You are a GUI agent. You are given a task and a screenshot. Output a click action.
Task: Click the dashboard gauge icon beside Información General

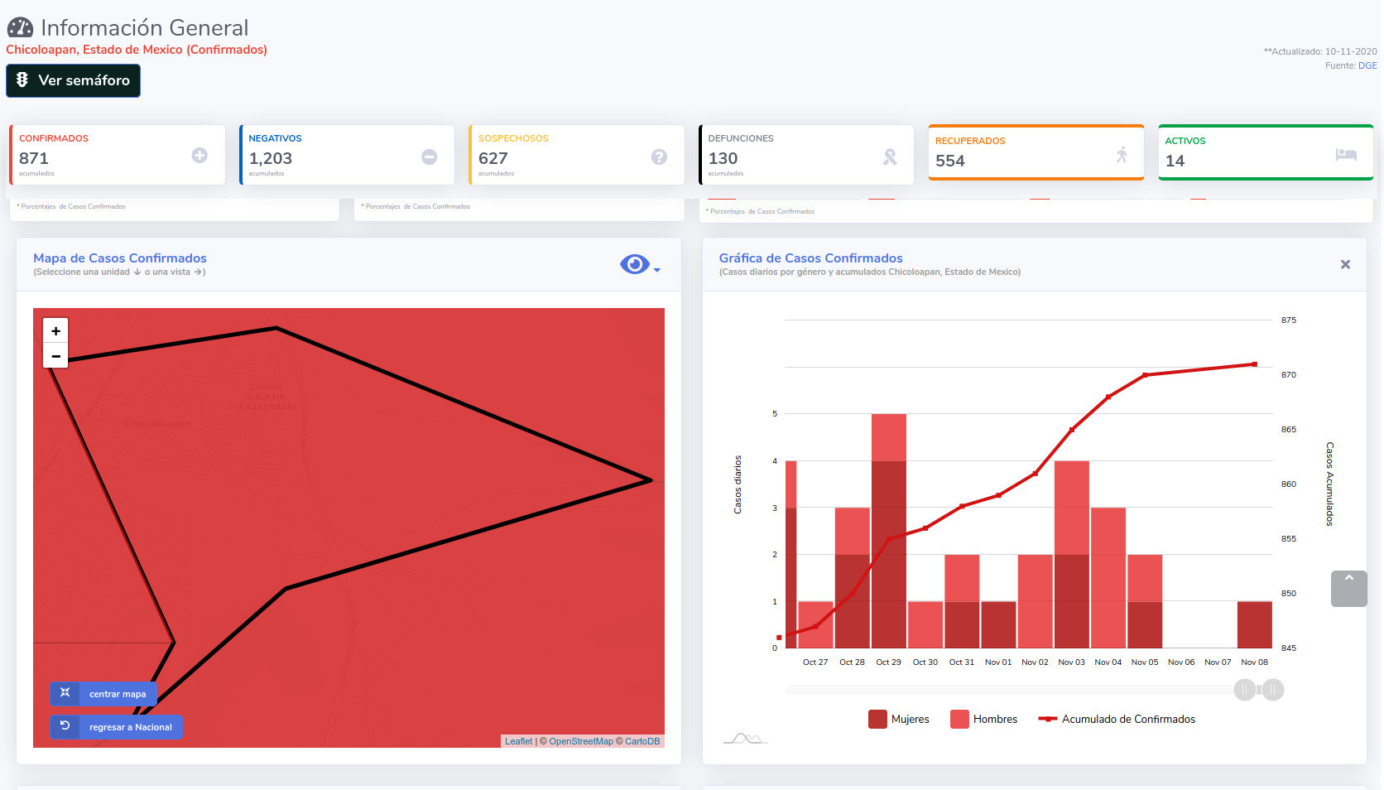20,27
